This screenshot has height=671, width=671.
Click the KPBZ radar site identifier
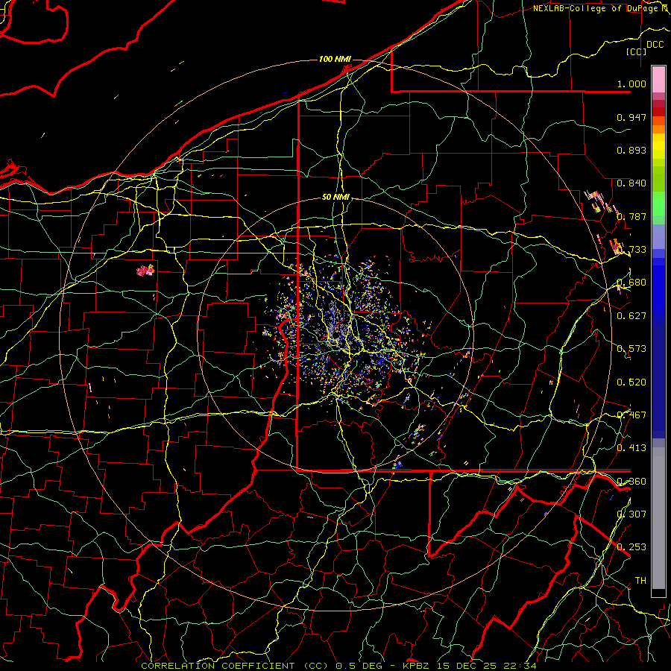coord(416,666)
